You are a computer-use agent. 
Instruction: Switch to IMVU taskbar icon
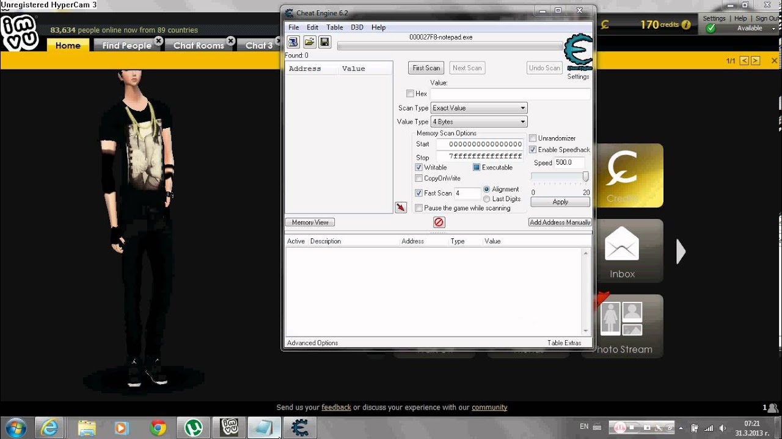click(229, 428)
